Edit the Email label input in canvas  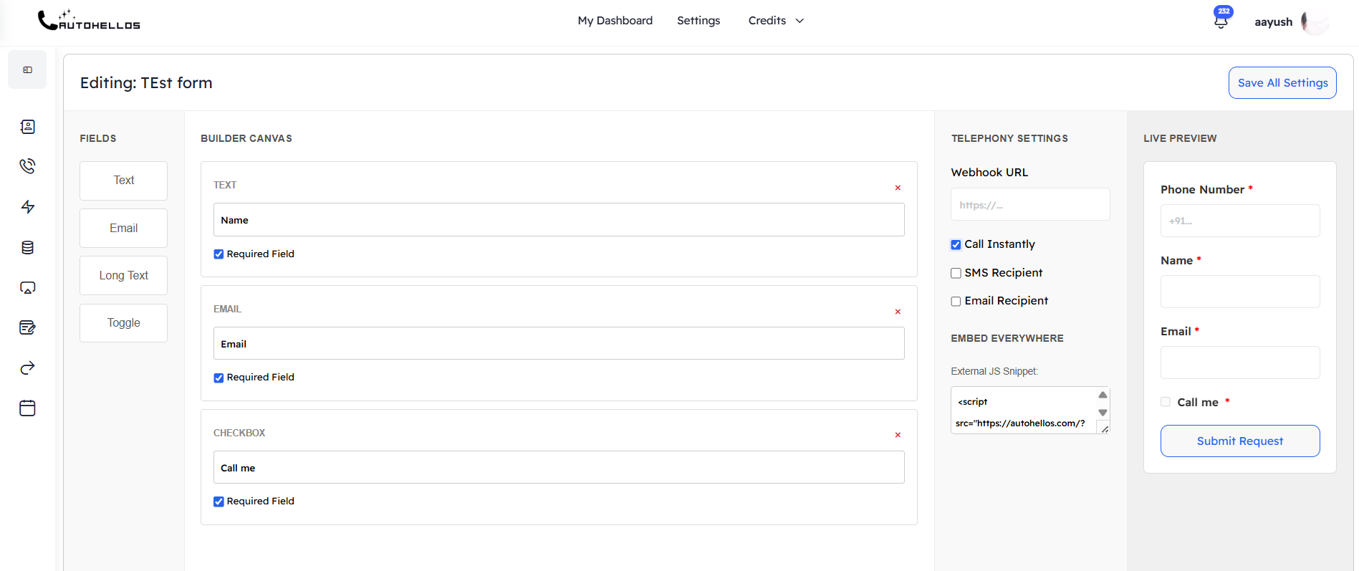click(559, 344)
